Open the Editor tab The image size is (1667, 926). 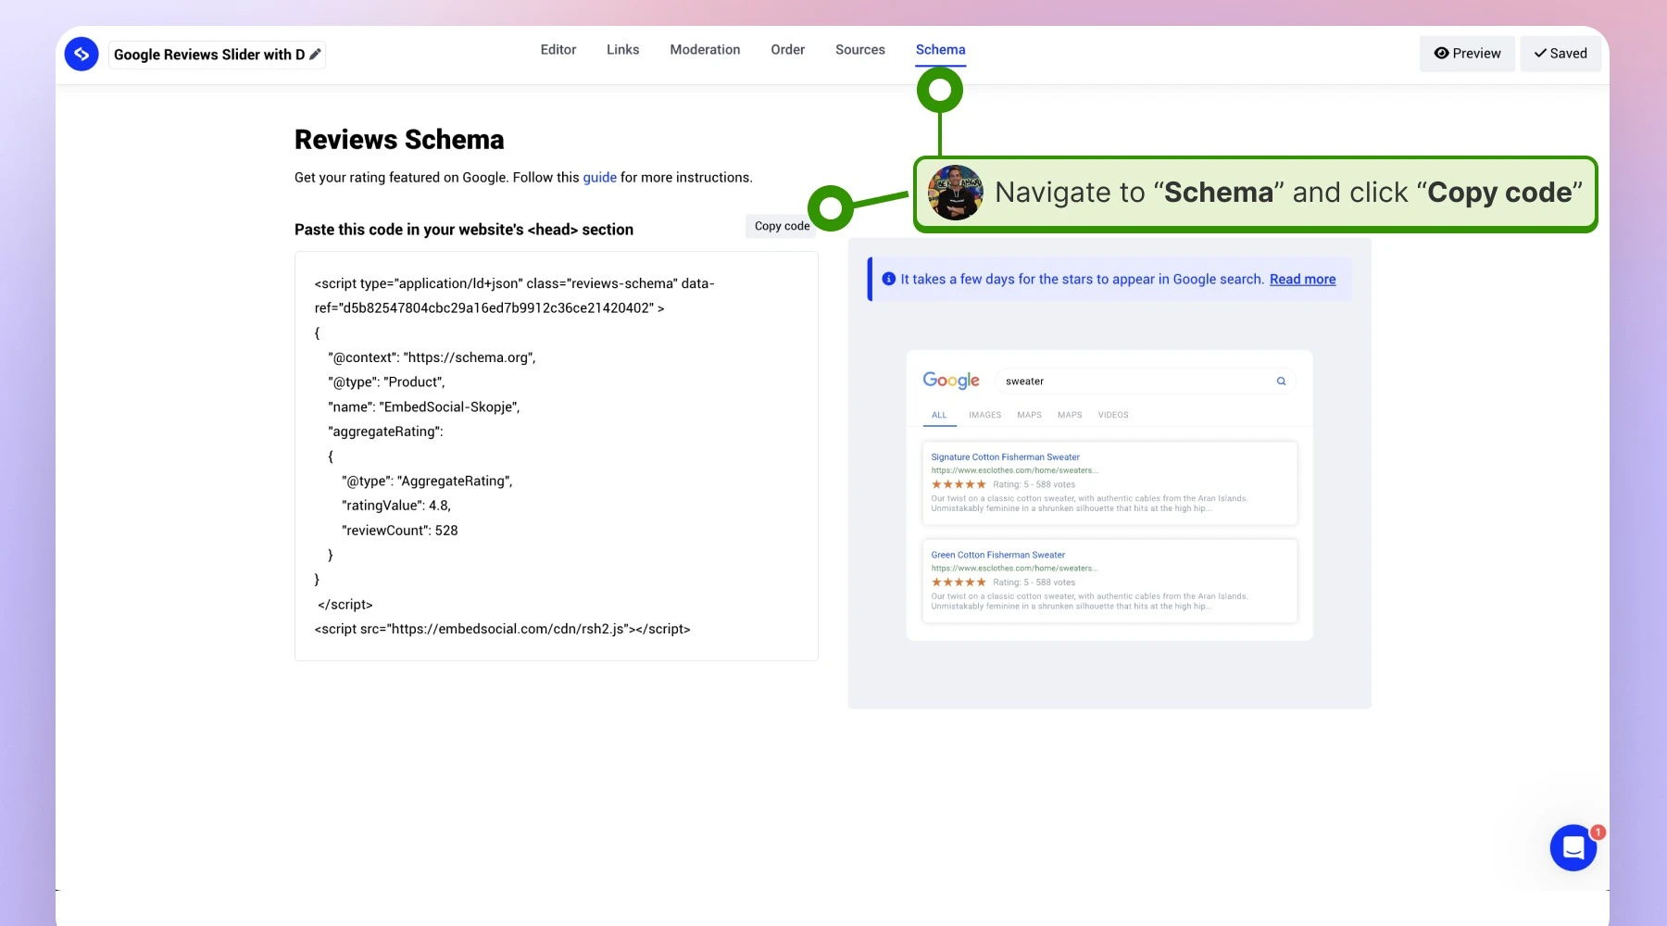(x=558, y=50)
